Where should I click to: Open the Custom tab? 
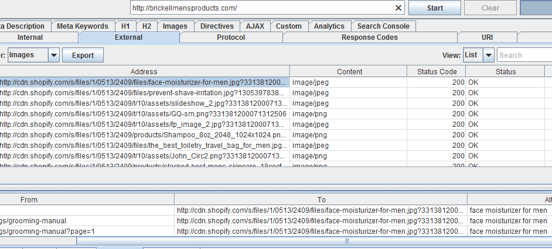[x=289, y=26]
